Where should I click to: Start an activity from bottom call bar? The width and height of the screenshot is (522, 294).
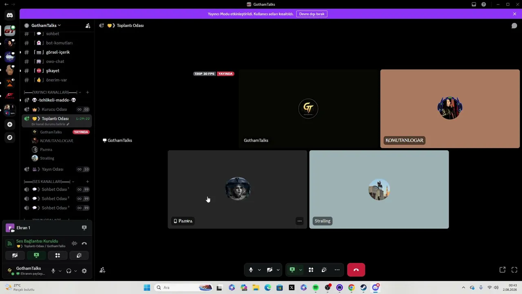311,270
